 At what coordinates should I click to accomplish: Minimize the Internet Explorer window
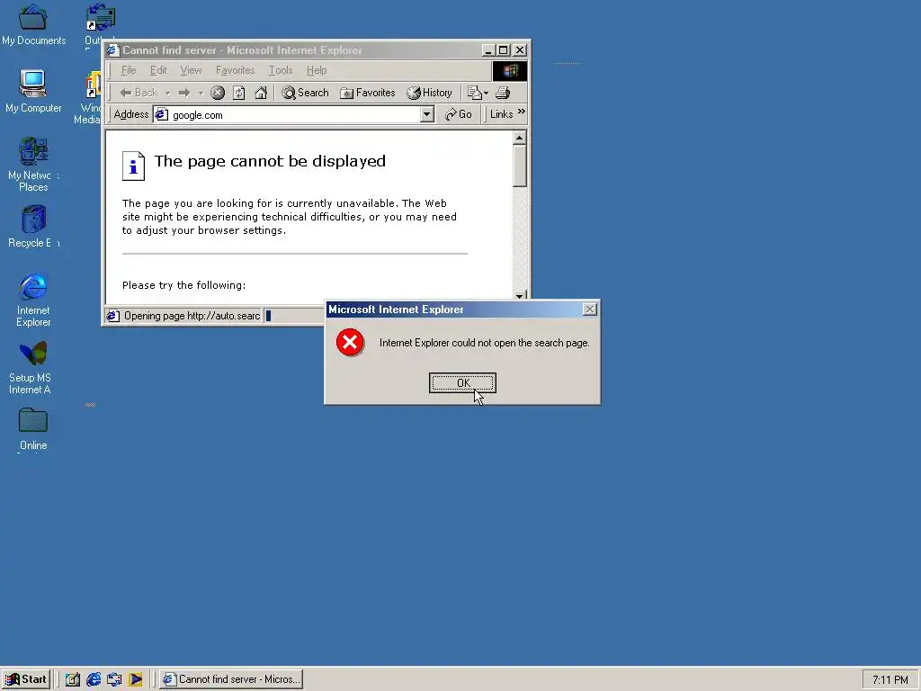[487, 50]
